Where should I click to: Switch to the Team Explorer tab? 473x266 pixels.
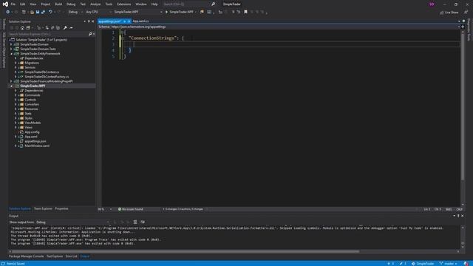(43, 208)
